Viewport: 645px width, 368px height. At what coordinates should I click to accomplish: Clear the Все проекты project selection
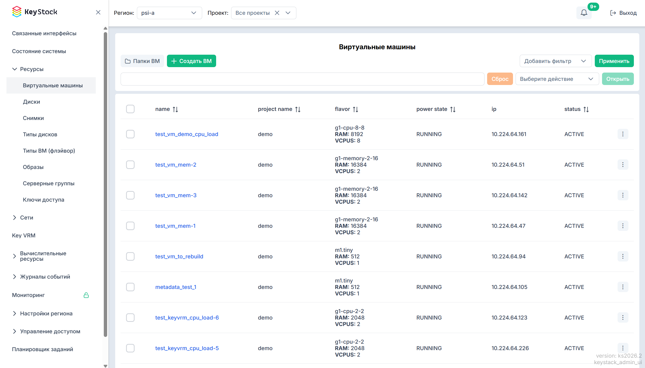(277, 13)
